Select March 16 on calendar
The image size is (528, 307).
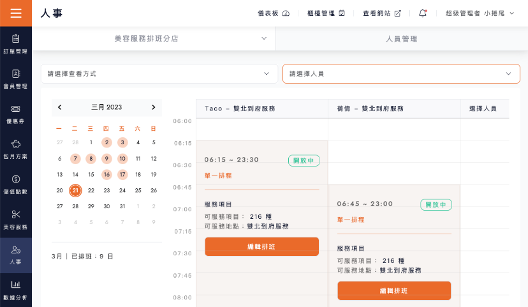(x=106, y=174)
